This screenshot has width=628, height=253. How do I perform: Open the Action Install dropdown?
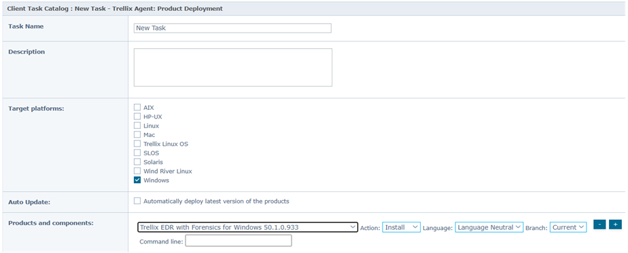(401, 227)
